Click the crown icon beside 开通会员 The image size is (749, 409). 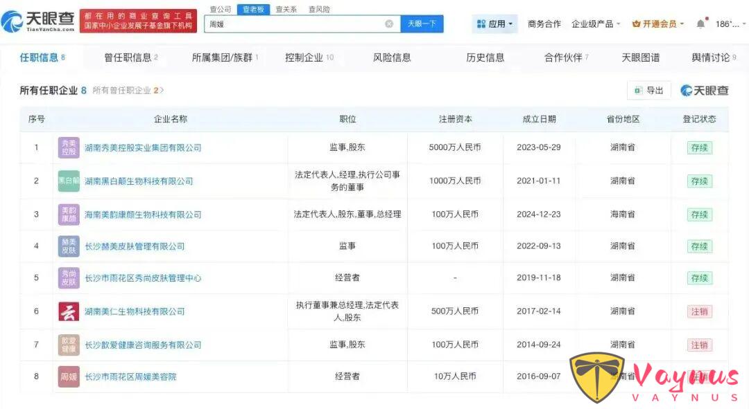pyautogui.click(x=637, y=23)
